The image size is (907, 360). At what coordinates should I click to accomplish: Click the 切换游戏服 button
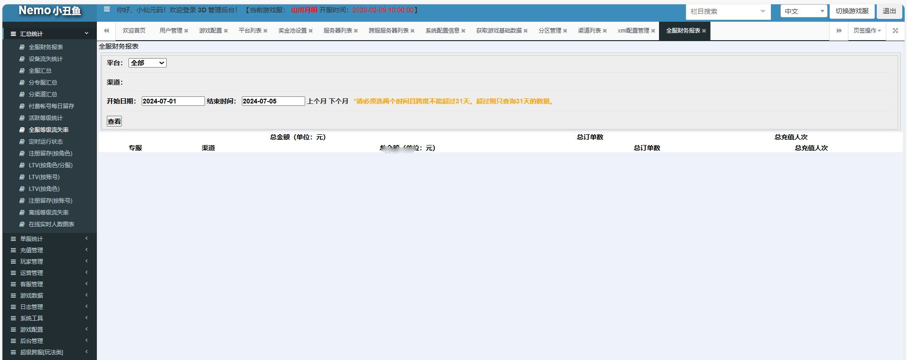[852, 11]
